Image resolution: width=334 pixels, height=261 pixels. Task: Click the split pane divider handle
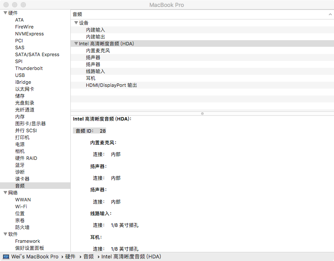tap(202, 113)
